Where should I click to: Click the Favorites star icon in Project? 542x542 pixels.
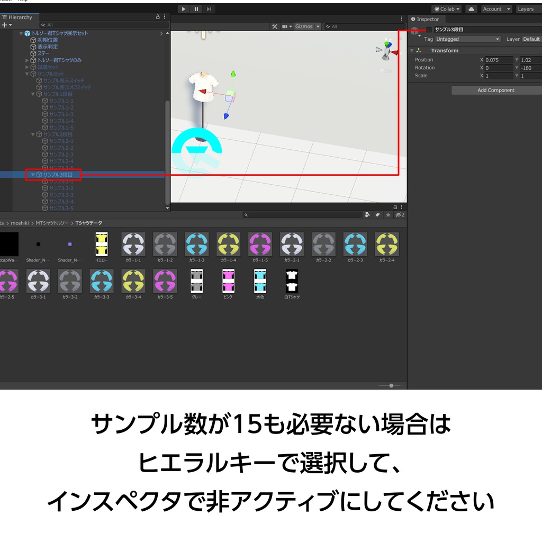coord(388,215)
